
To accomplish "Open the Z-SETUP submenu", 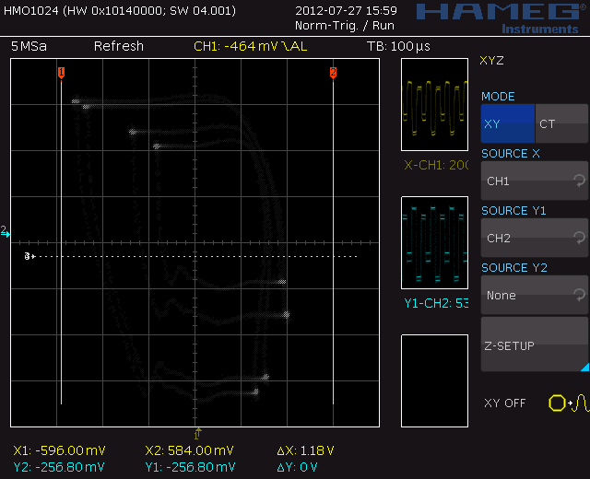I will (533, 346).
